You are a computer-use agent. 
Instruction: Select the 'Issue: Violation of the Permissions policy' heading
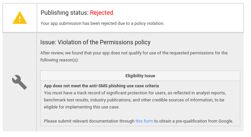click(x=95, y=42)
